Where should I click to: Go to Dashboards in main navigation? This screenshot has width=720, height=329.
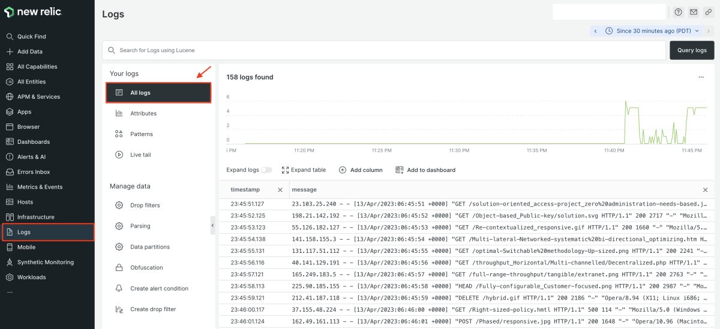(34, 142)
